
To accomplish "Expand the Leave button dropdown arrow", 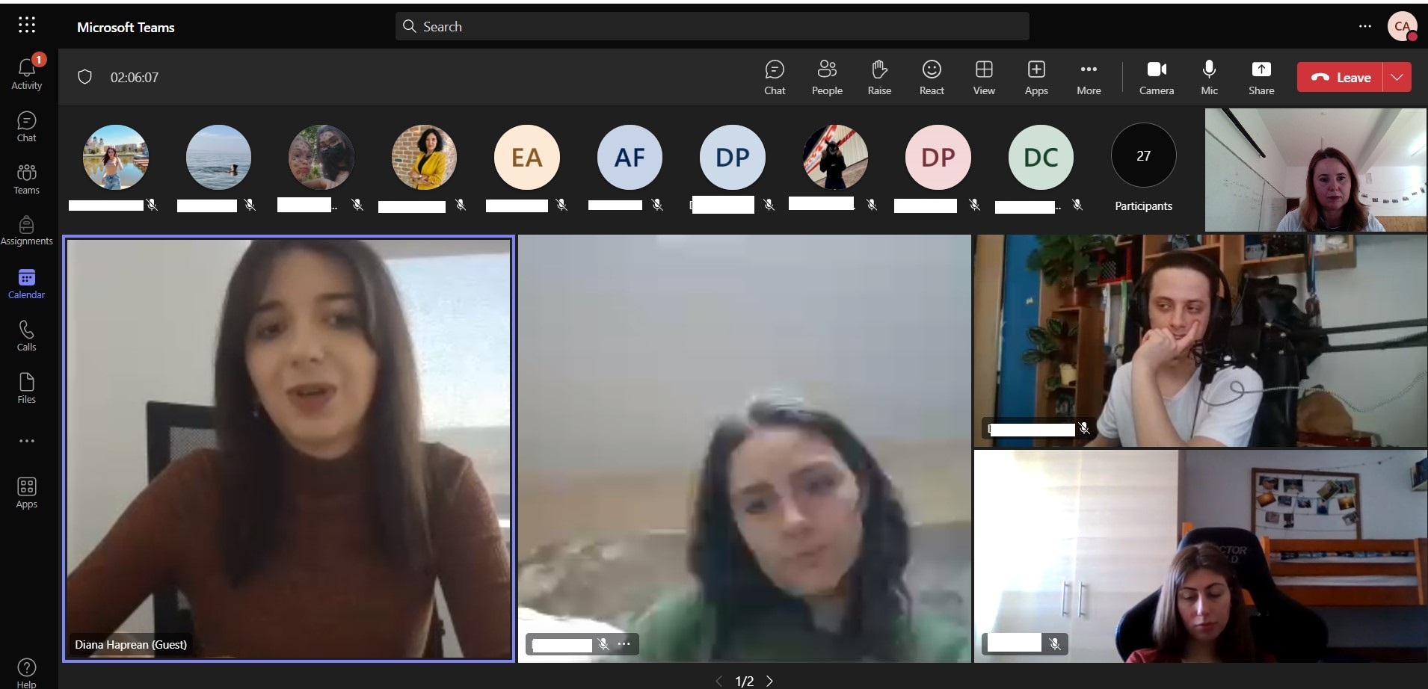I will [x=1397, y=78].
